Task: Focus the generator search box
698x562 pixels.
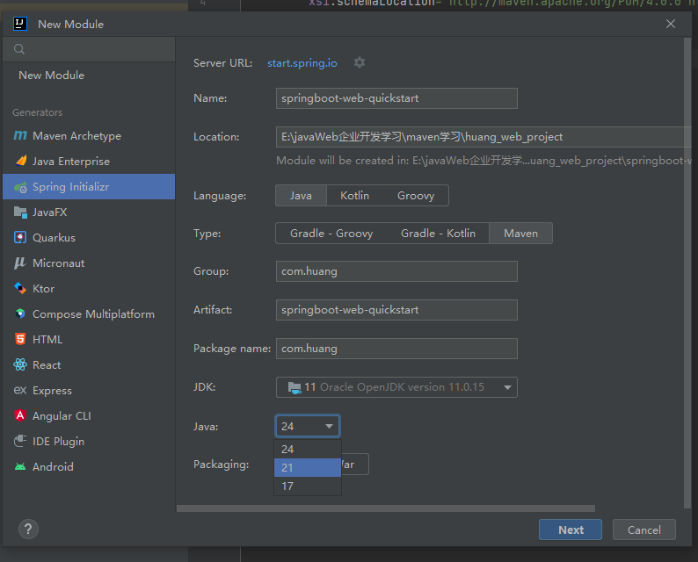Action: (89, 49)
